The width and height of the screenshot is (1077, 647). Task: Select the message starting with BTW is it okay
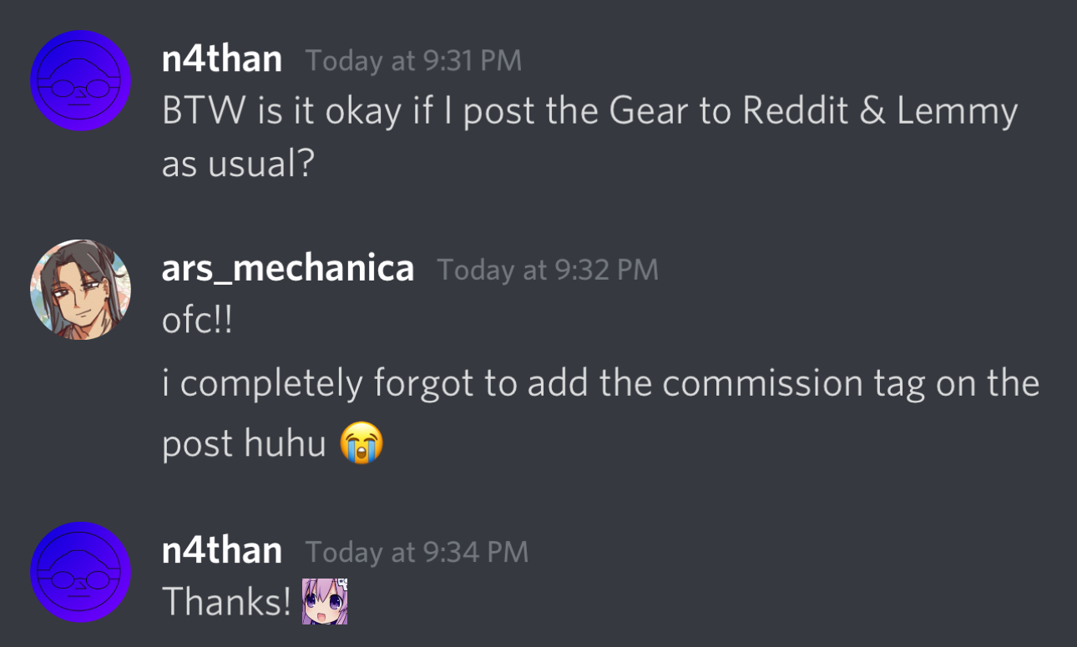point(590,138)
